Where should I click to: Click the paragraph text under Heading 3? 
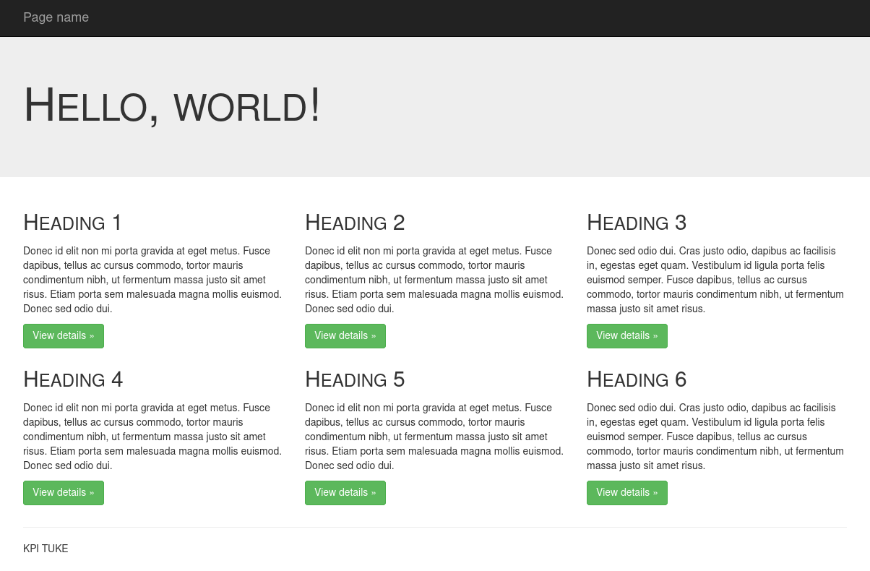coord(715,280)
